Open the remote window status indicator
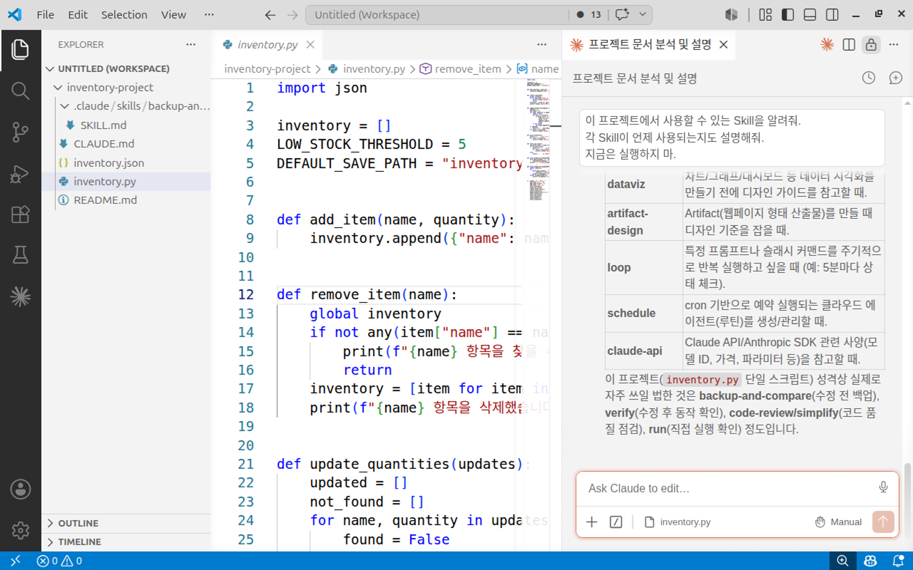This screenshot has width=913, height=570. tap(15, 560)
